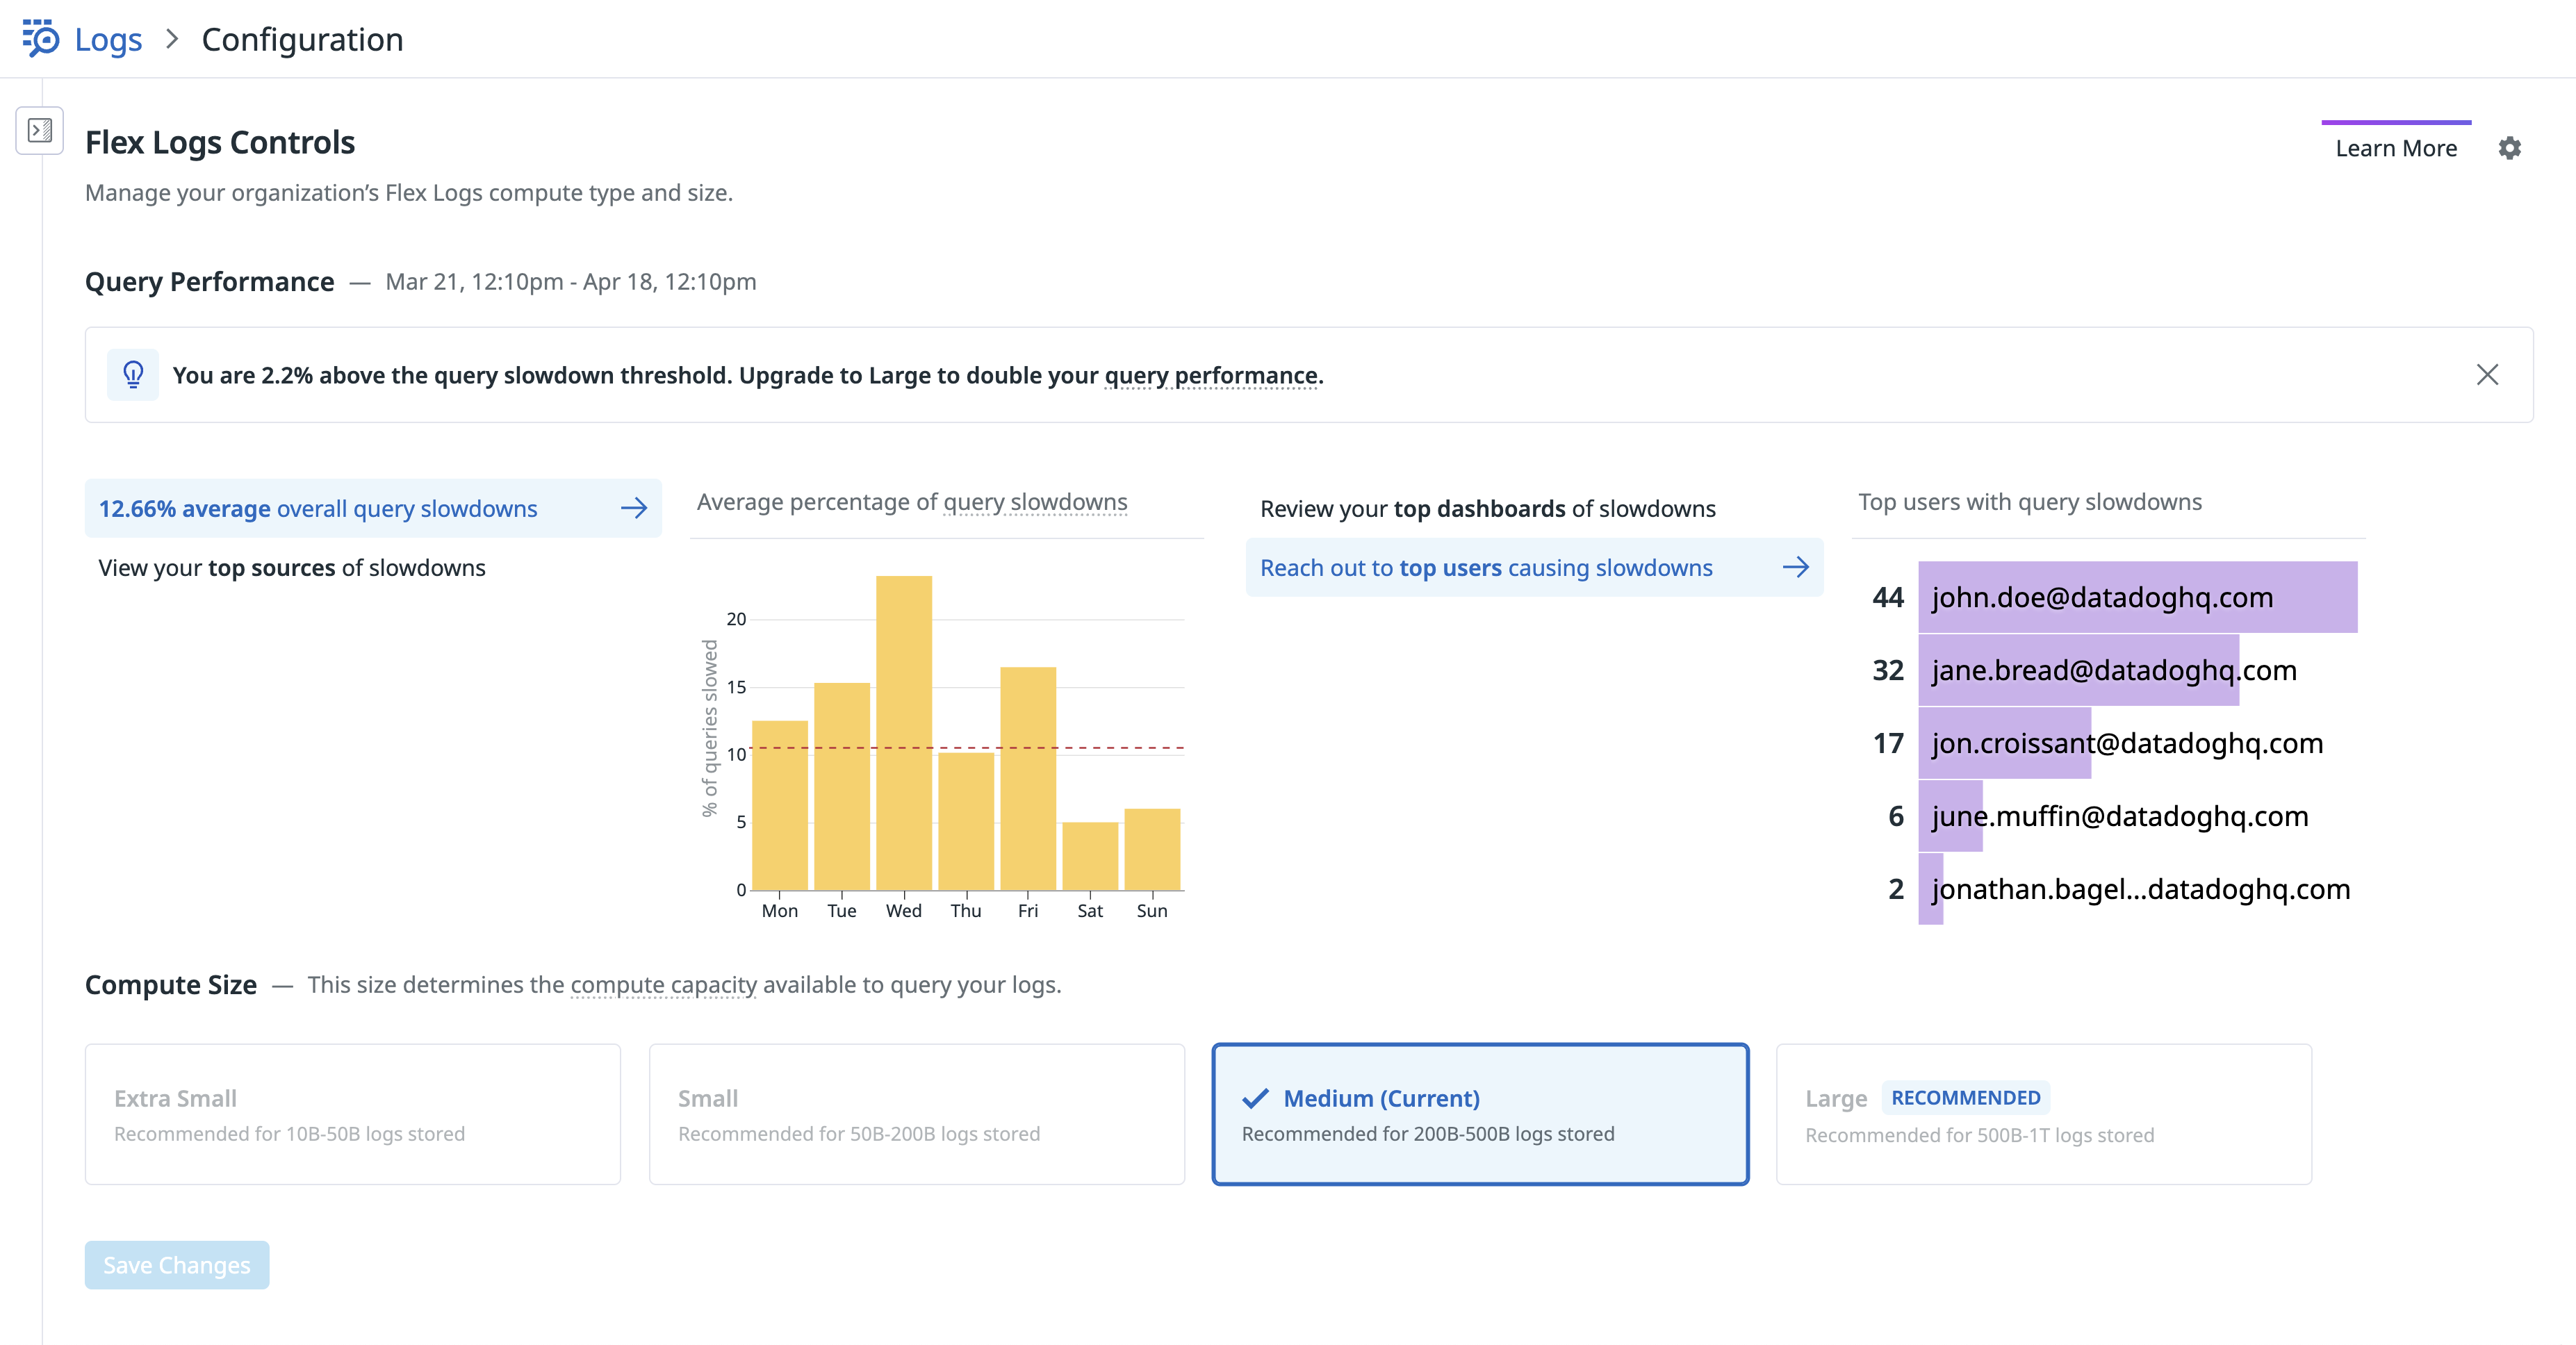
Task: Click the Medium size checkmark icon
Action: tap(1255, 1099)
